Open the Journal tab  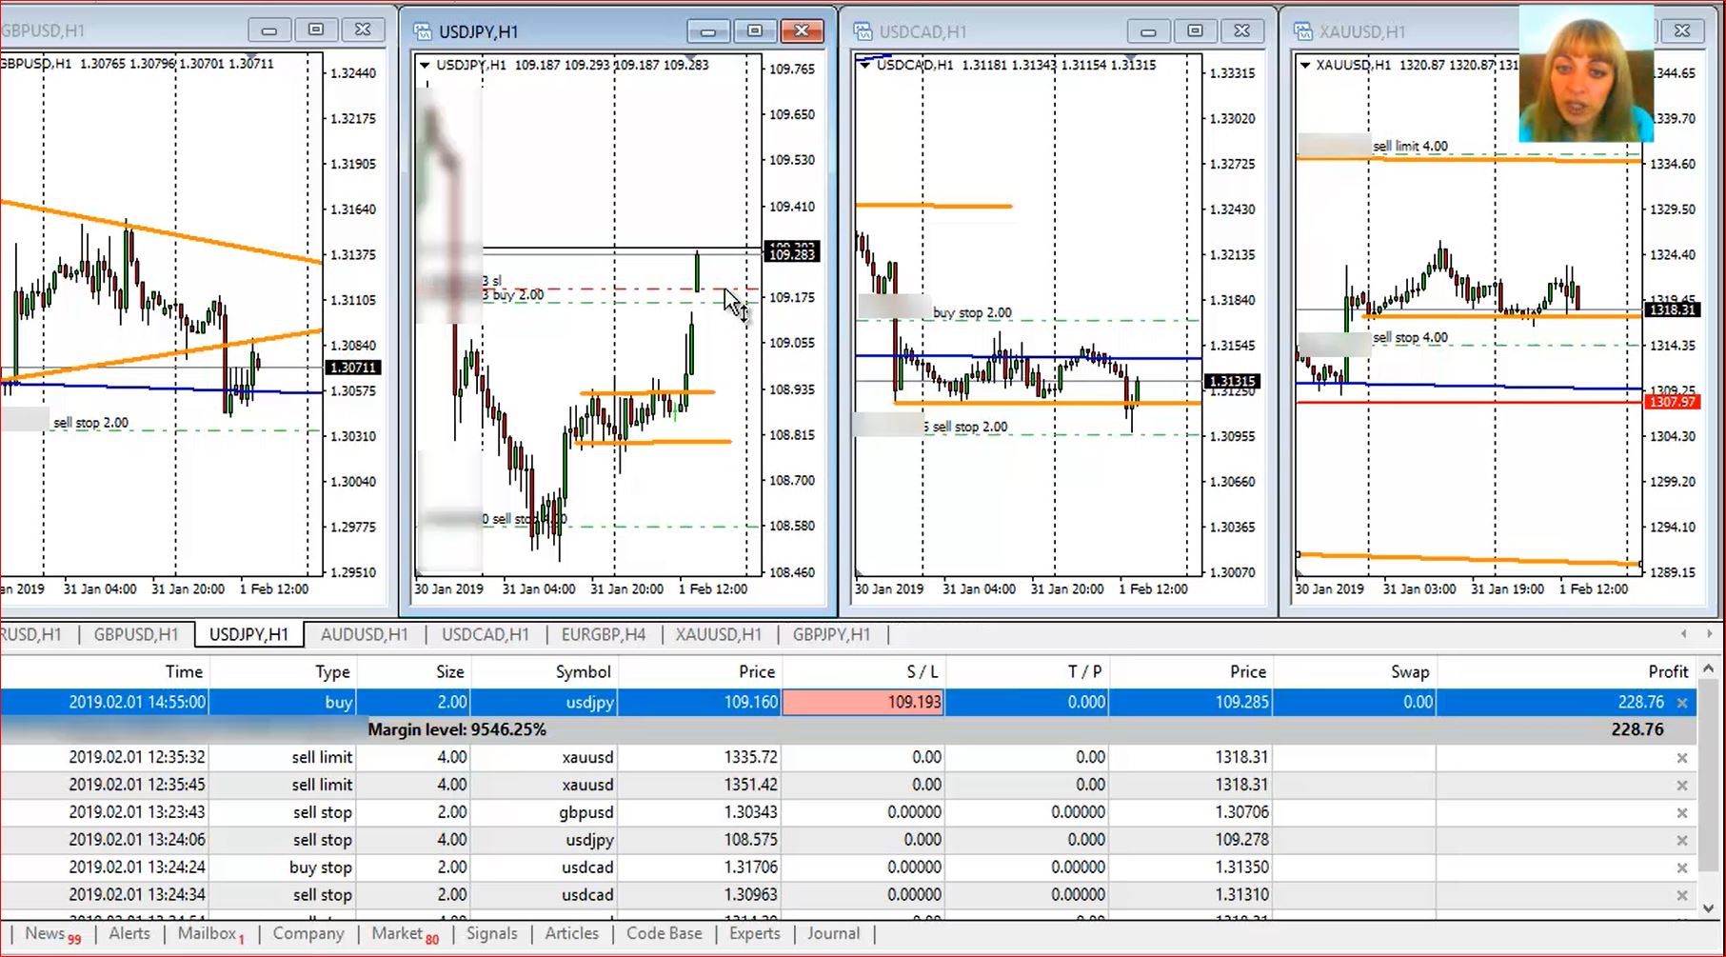tap(833, 934)
